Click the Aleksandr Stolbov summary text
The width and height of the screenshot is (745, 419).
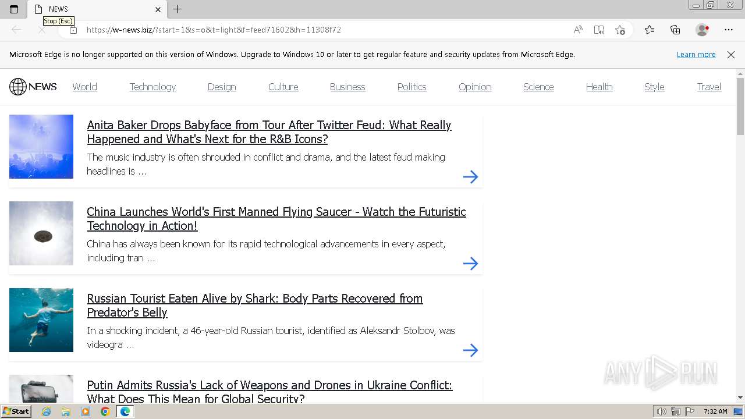coord(271,338)
